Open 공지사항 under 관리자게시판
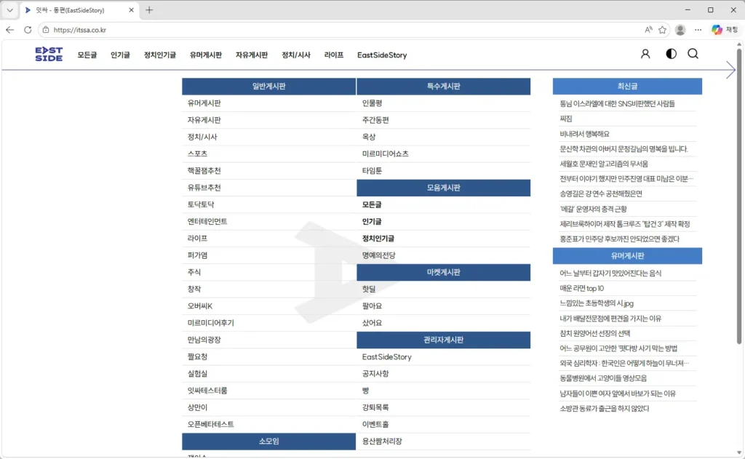The image size is (745, 459). click(375, 373)
